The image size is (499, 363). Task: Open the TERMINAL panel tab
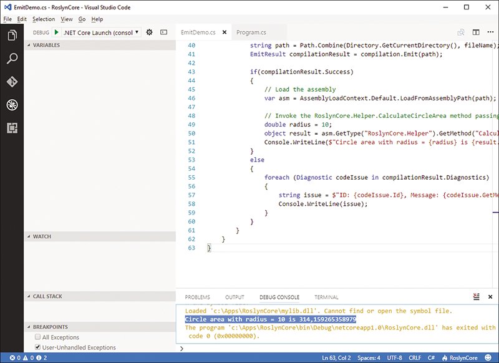click(326, 297)
